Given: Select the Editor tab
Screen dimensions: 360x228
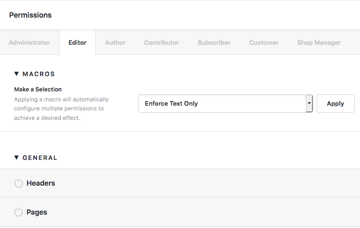Looking at the screenshot, I should [77, 42].
